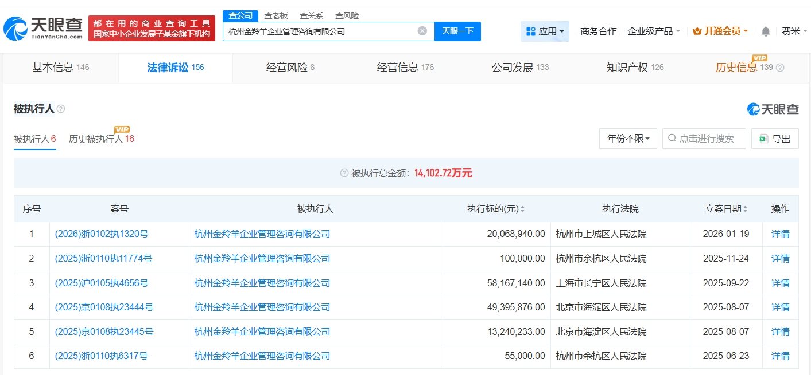
Task: Toggle sorting by 立案日期 column
Action: coord(745,208)
